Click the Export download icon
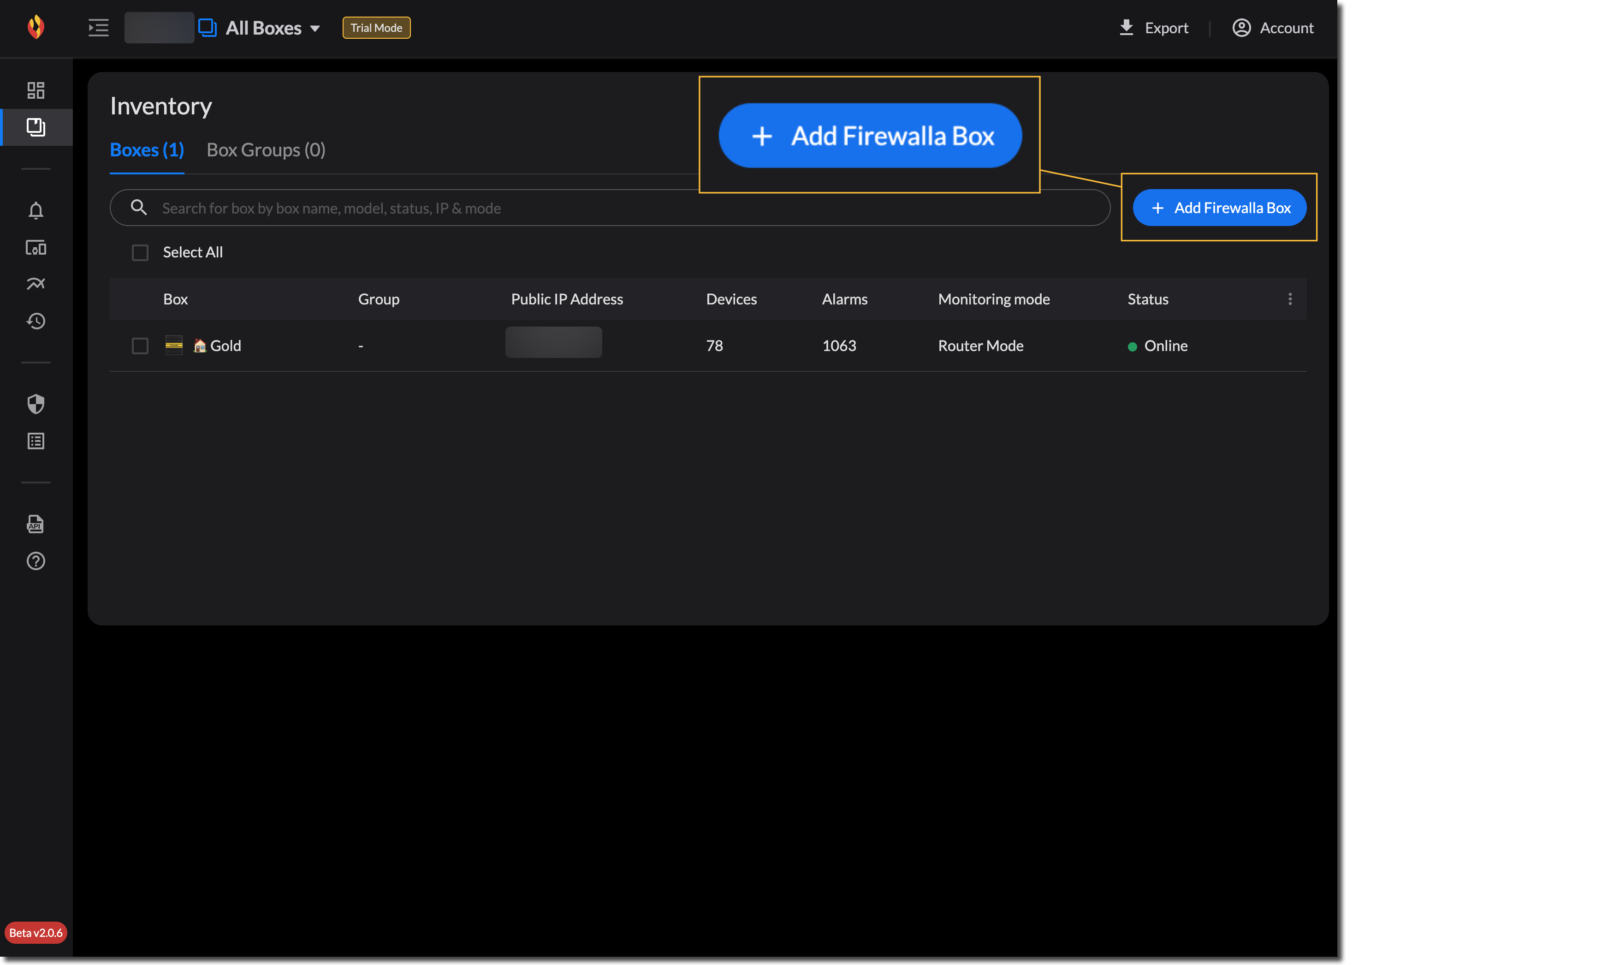The width and height of the screenshot is (1602, 965). point(1126,27)
